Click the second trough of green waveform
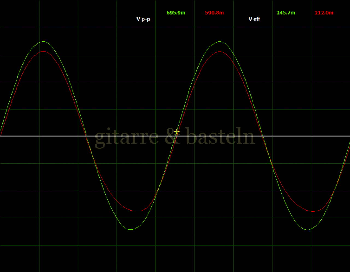Viewport: 350px width, 272px height. [308, 230]
